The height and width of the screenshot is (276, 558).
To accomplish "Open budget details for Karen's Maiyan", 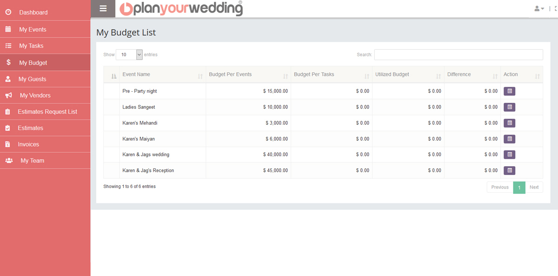I will coord(510,139).
